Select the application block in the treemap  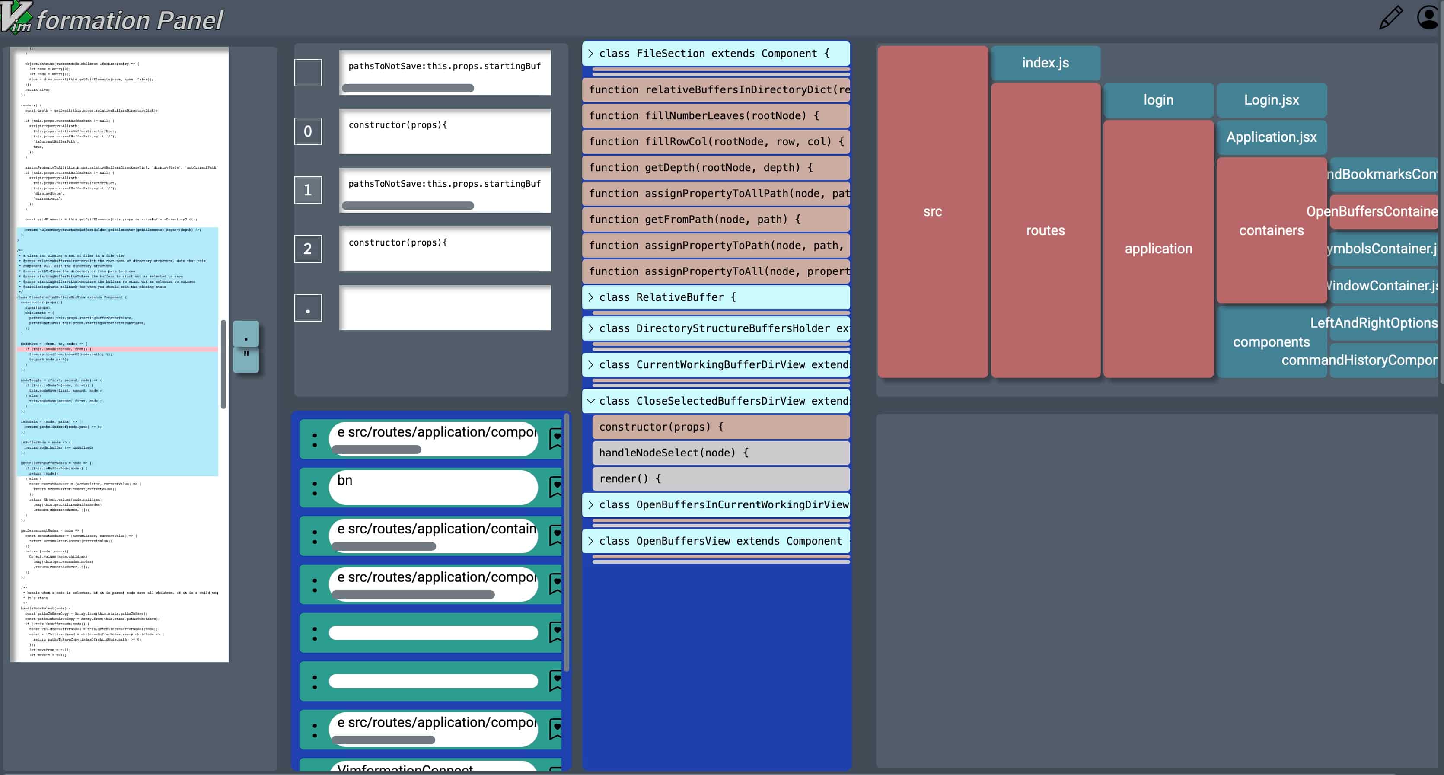[1158, 249]
